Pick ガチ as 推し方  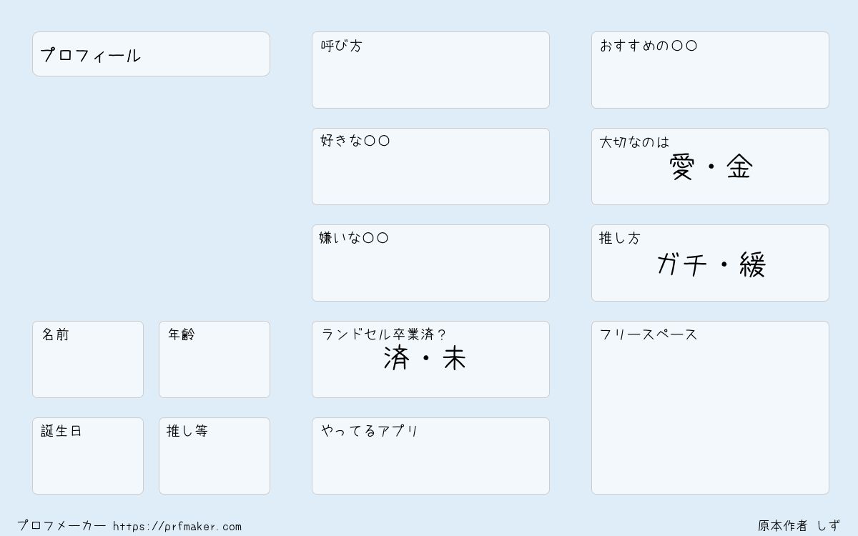(681, 264)
